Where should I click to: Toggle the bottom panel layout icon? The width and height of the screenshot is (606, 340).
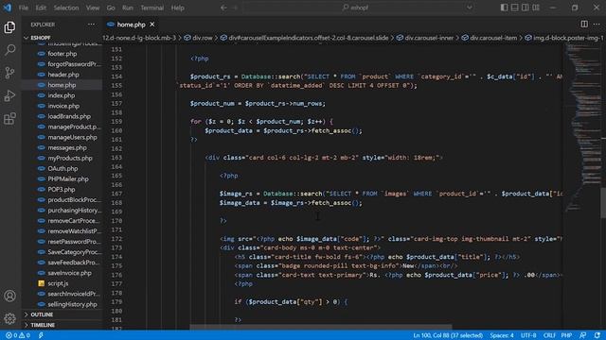(514, 8)
